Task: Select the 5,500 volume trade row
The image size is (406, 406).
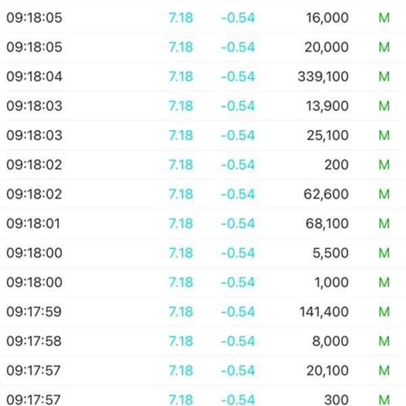Action: pyautogui.click(x=203, y=252)
